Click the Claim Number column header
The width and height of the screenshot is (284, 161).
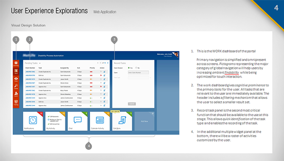[x=30, y=68]
